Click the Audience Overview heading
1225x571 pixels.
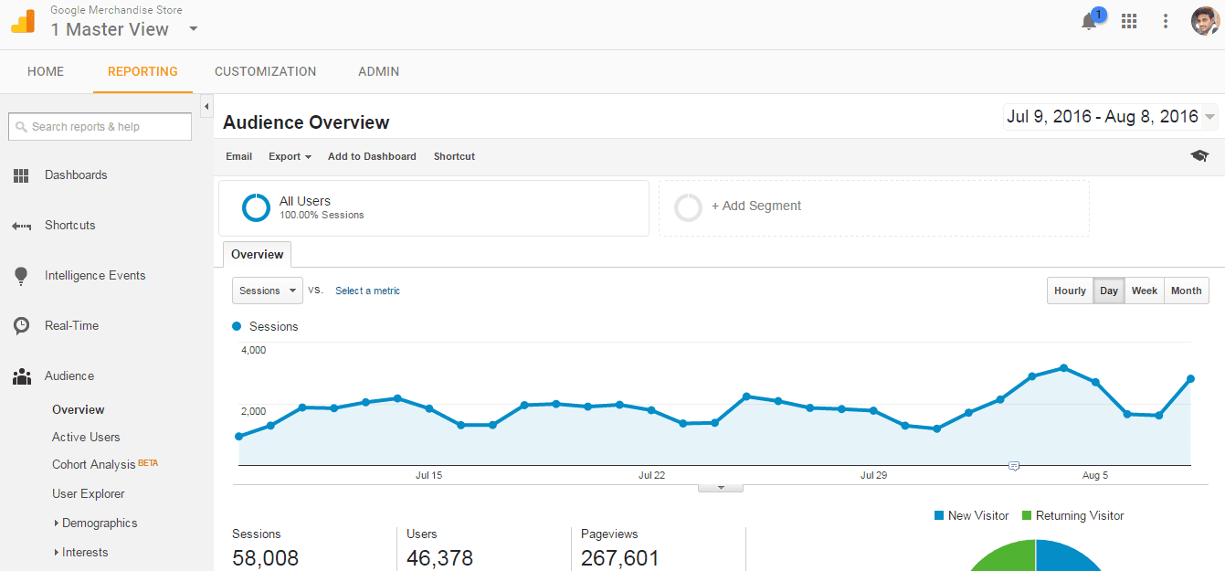[x=306, y=122]
